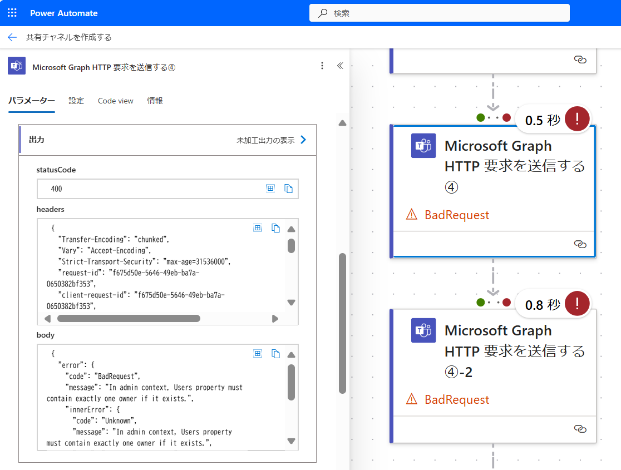The width and height of the screenshot is (621, 470).
Task: Click the headers horizontal scrollbar thumb
Action: [129, 319]
